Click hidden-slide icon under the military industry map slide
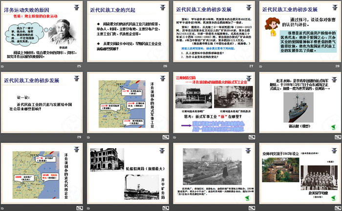 click(166, 137)
